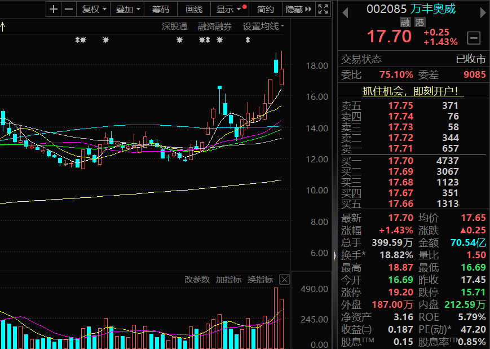Click 内盘 value 212.59万
This screenshot has width=490, height=349.
pyautogui.click(x=465, y=304)
